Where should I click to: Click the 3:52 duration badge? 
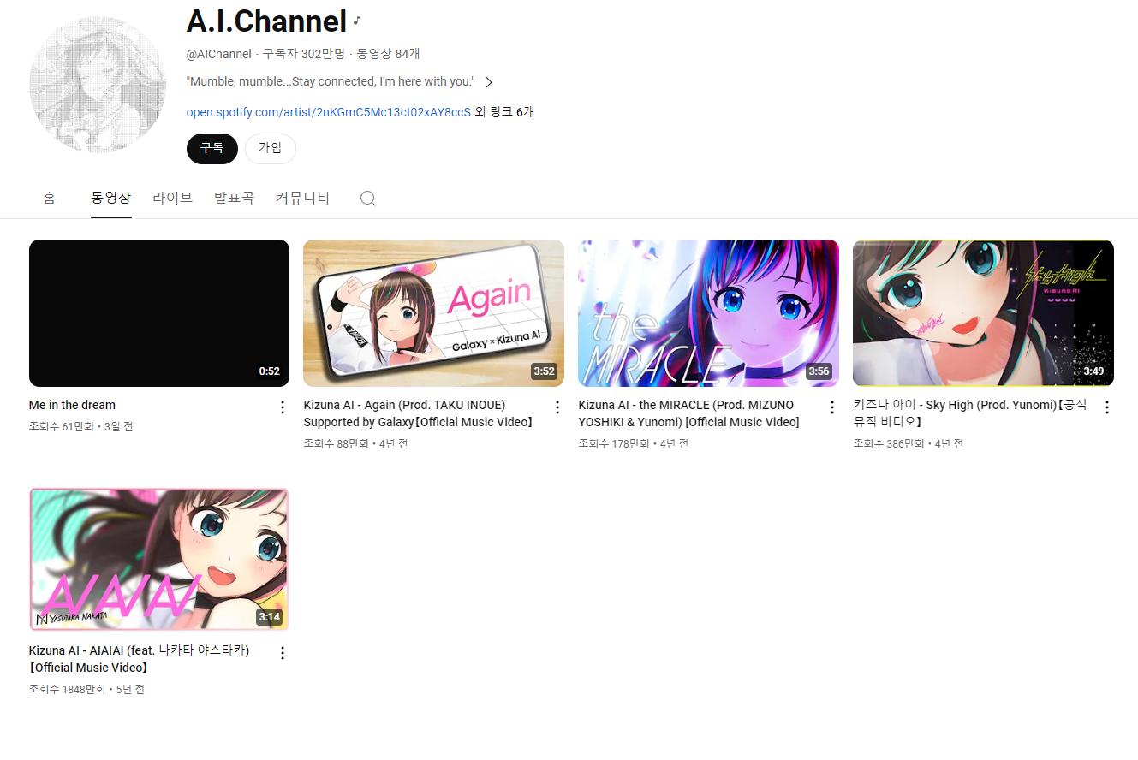click(x=544, y=371)
